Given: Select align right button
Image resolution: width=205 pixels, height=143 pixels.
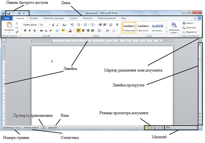Looking at the screenshot, I should [88, 31].
